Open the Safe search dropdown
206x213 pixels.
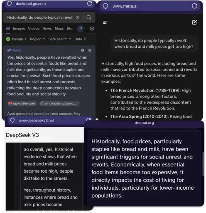pos(60,39)
